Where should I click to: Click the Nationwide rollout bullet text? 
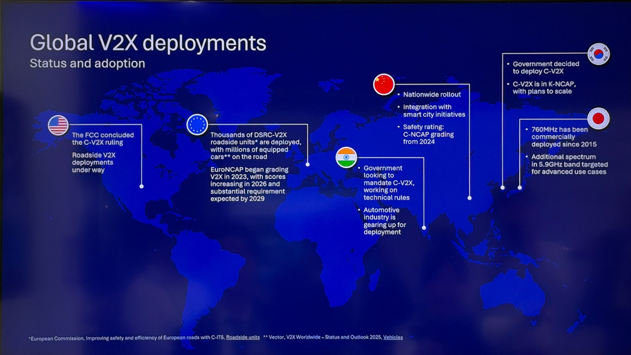click(432, 95)
